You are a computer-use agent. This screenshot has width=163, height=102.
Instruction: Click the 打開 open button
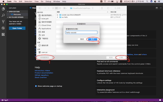tap(121, 57)
